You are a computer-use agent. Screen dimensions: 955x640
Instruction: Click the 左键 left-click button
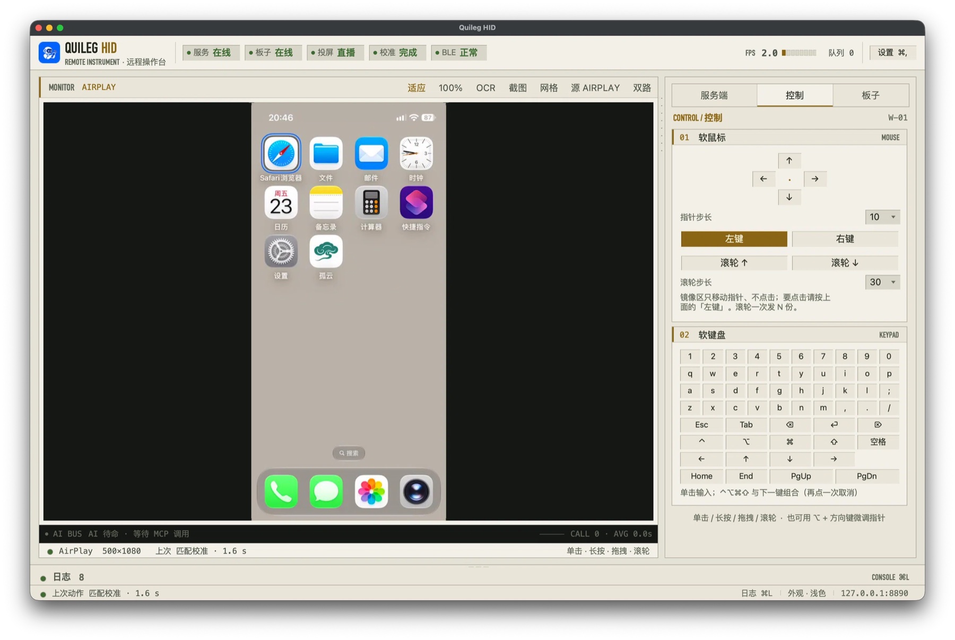tap(734, 239)
